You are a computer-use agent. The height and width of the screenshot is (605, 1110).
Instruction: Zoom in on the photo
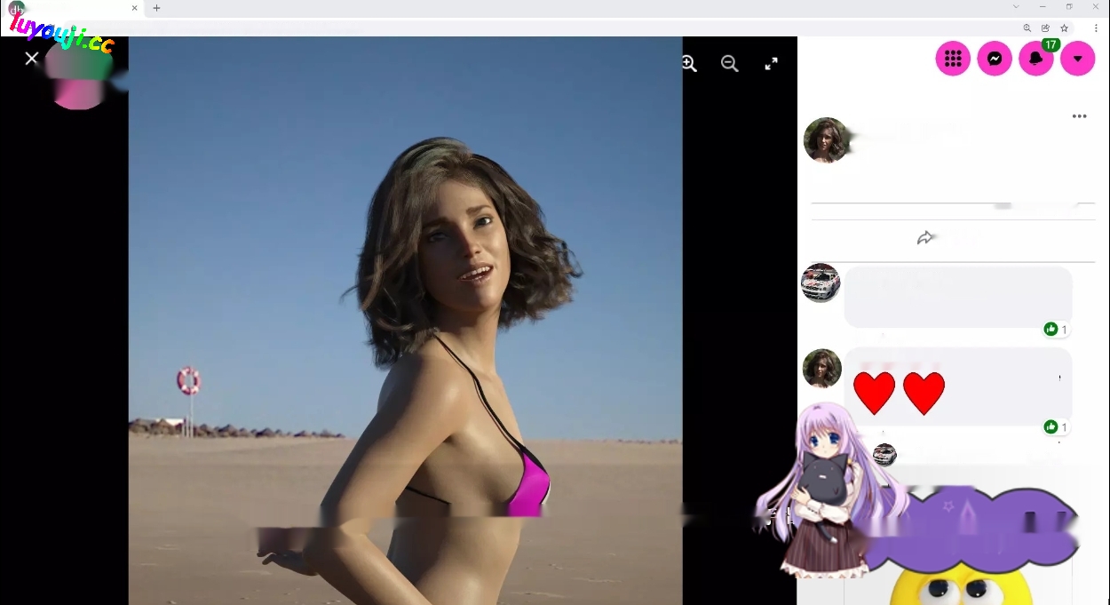[689, 63]
